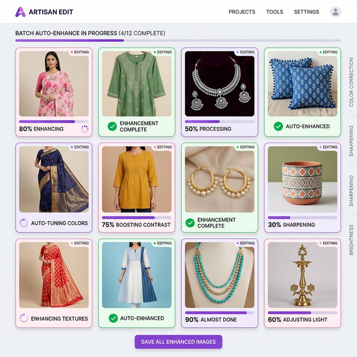357x357 pixels.
Task: Click Save All Enhanced Images button
Action: (x=178, y=342)
